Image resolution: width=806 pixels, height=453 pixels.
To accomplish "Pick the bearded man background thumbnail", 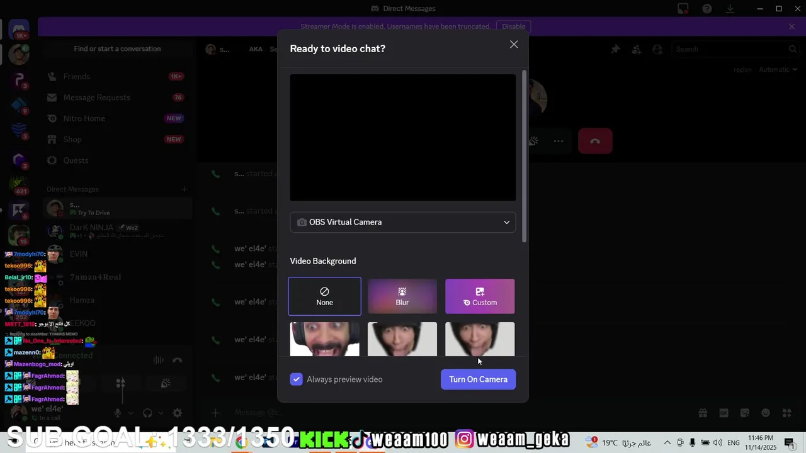I will [x=325, y=339].
